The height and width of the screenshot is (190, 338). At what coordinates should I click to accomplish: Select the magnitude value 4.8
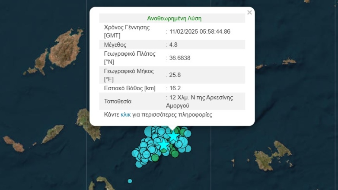click(173, 44)
